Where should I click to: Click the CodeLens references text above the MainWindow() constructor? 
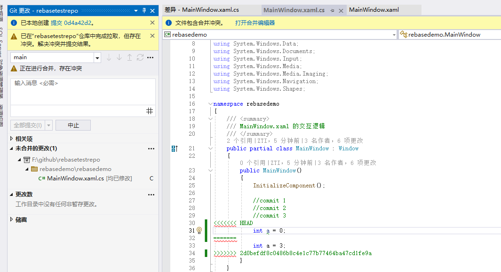[x=308, y=163]
